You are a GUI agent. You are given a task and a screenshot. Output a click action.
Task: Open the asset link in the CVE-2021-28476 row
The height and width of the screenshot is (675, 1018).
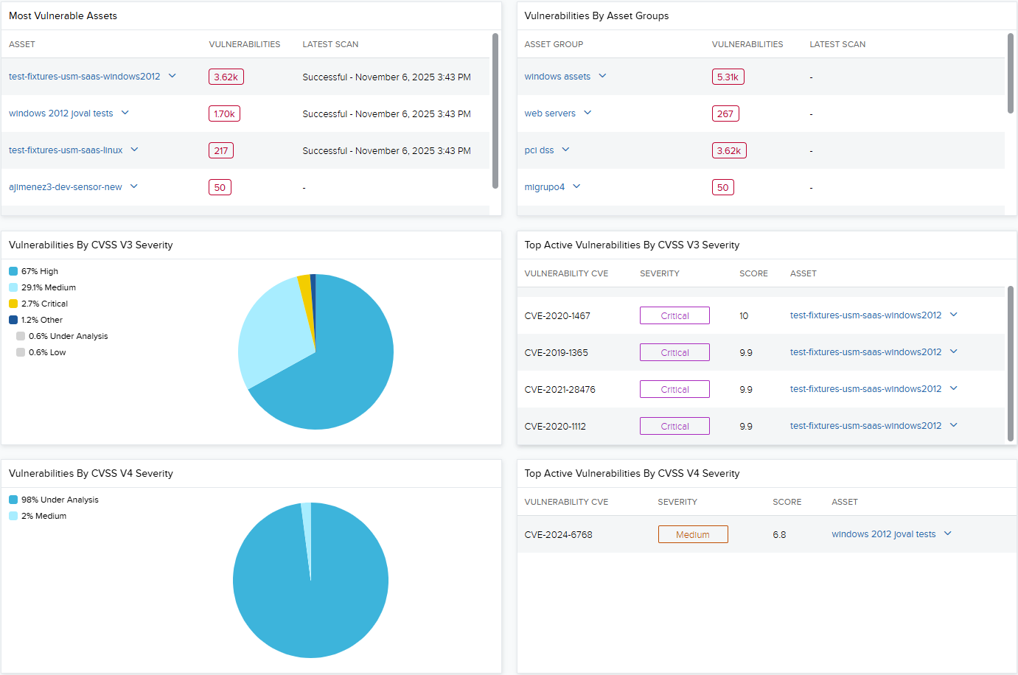click(x=865, y=389)
